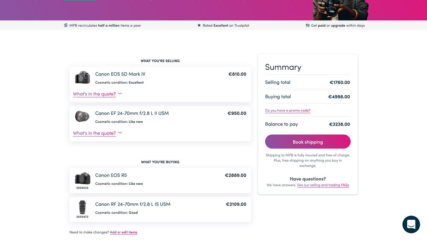
Task: Click Cosmetic condition: Excellent text
Action: pyautogui.click(x=119, y=83)
